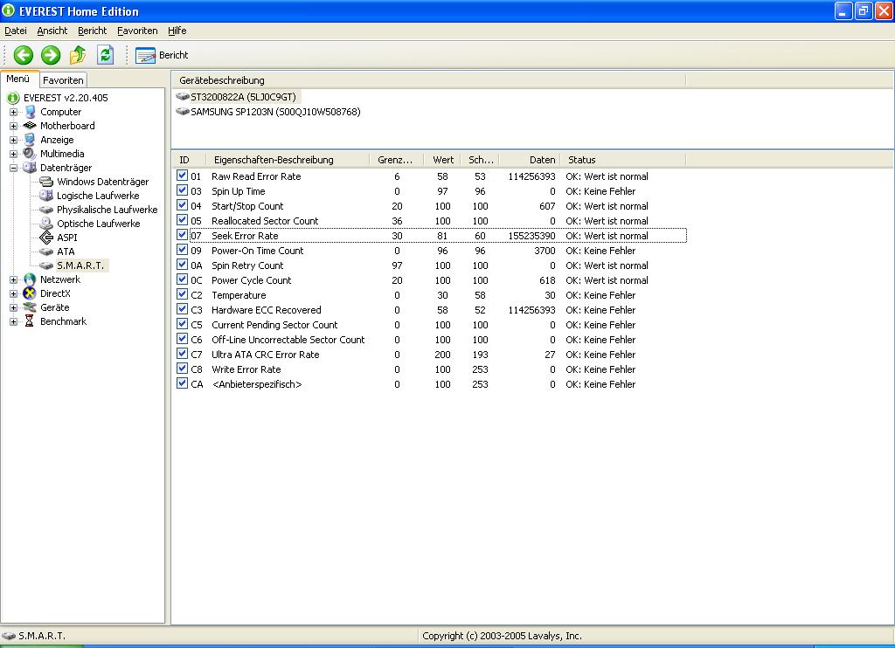This screenshot has width=895, height=648.
Task: Open the Datei menu
Action: [x=16, y=31]
